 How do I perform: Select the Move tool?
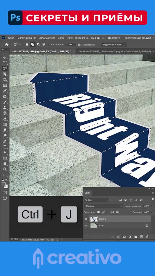click(x=5, y=57)
